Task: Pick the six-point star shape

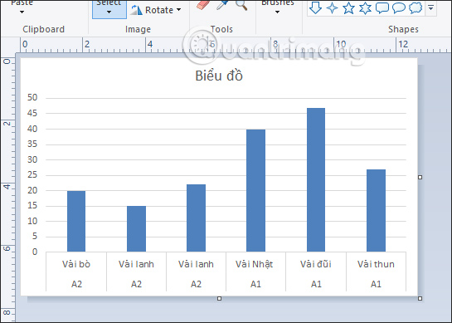Action: [x=365, y=7]
